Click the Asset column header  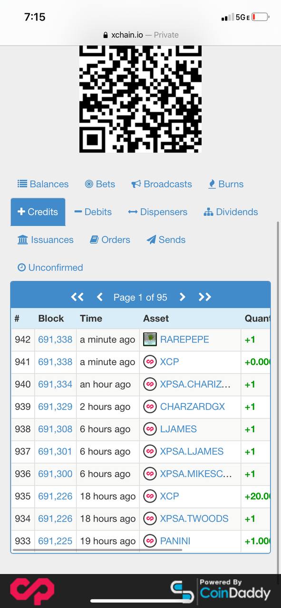pos(156,318)
